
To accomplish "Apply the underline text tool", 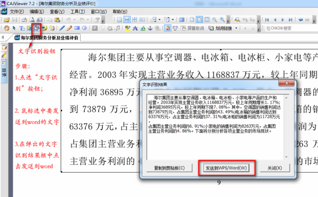I will 143,28.
